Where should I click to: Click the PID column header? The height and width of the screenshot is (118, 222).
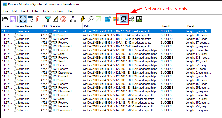[x=43, y=26]
